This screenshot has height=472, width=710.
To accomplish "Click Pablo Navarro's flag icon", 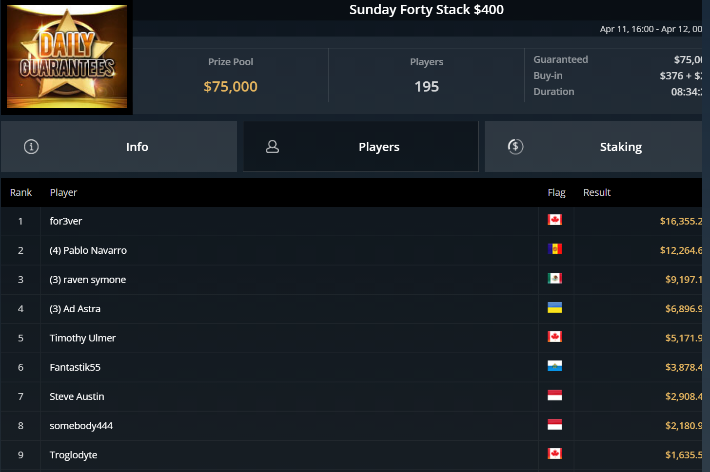I will tap(554, 249).
